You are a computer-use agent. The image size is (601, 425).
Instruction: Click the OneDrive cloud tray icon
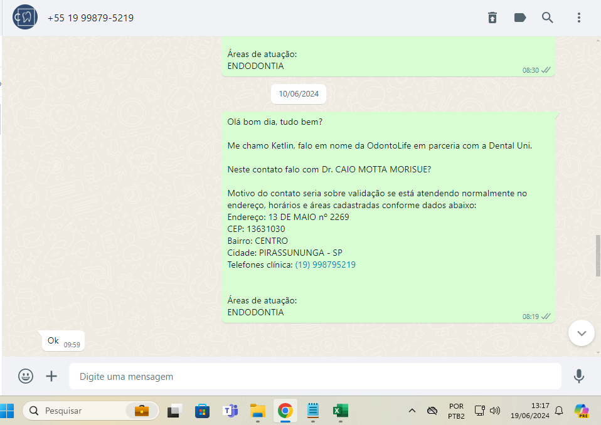tap(432, 411)
